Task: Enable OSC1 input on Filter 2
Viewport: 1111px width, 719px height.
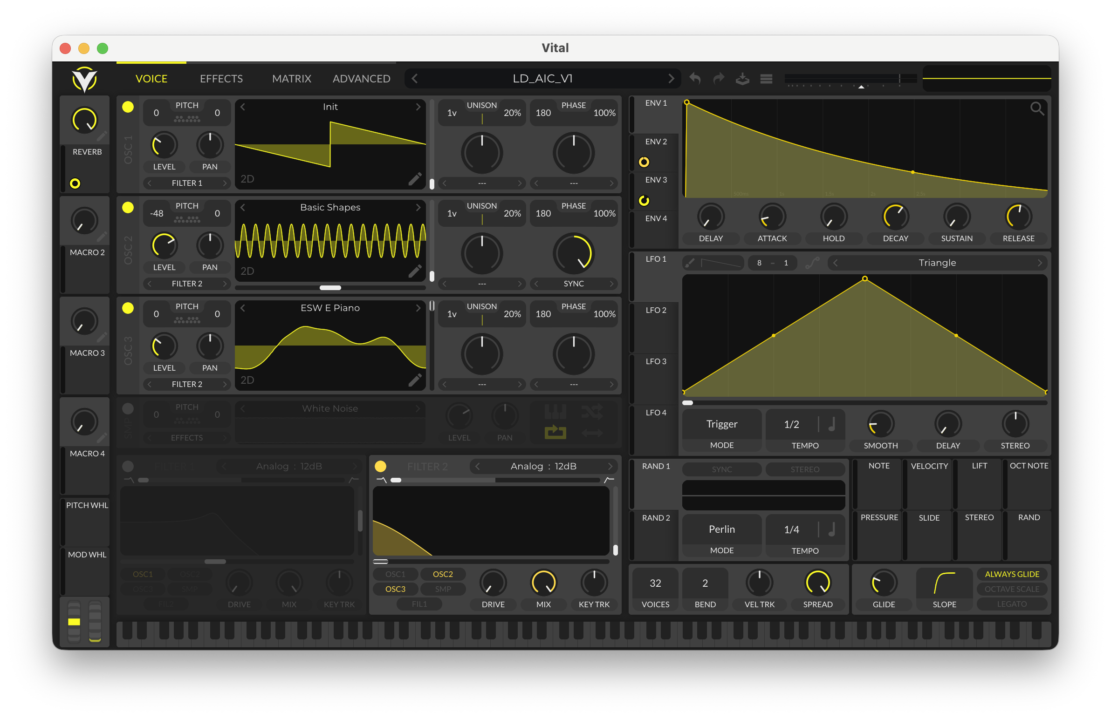Action: pos(395,574)
